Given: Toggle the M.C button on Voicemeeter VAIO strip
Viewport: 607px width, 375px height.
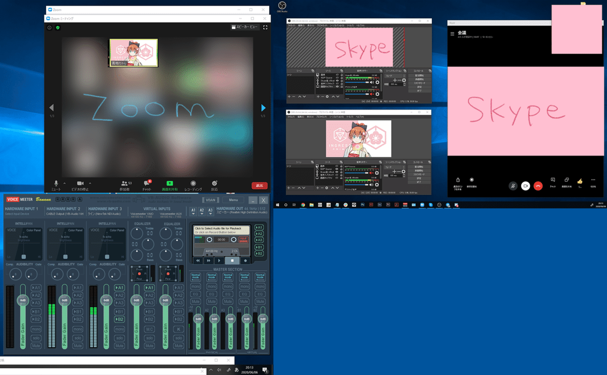Looking at the screenshot, I should click(x=149, y=329).
